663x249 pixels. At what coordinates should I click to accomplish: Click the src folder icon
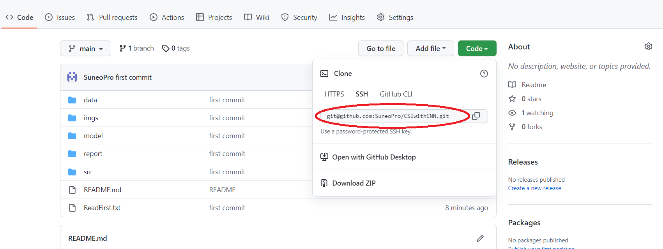72,172
